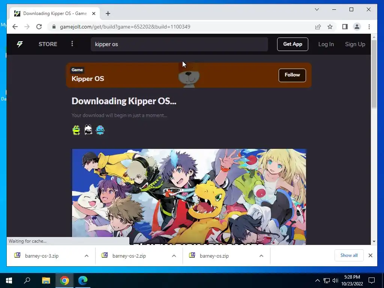
Task: Show all downloads
Action: 349,255
